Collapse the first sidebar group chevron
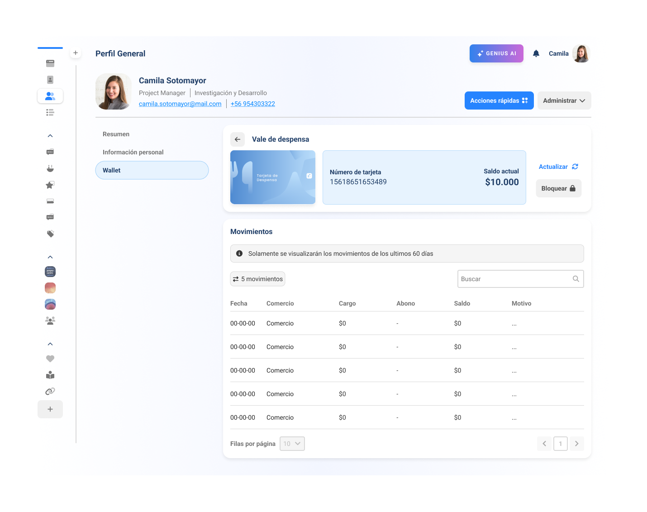 point(50,136)
